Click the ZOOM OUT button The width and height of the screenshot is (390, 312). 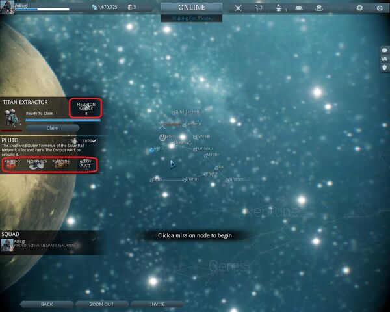[102, 304]
